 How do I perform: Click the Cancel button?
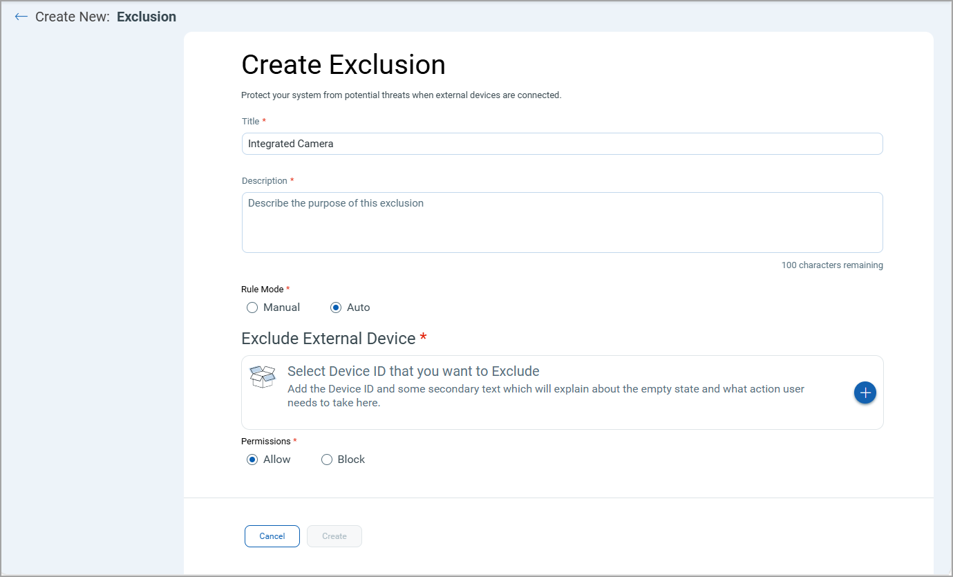[x=272, y=536]
